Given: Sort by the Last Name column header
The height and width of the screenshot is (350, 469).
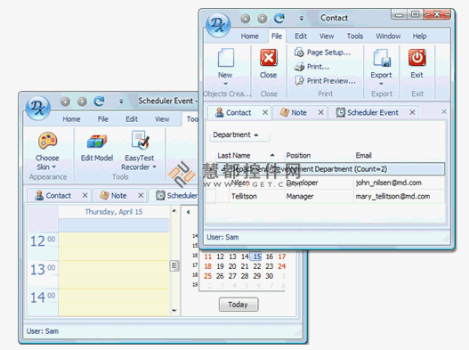Looking at the screenshot, I should (x=249, y=155).
